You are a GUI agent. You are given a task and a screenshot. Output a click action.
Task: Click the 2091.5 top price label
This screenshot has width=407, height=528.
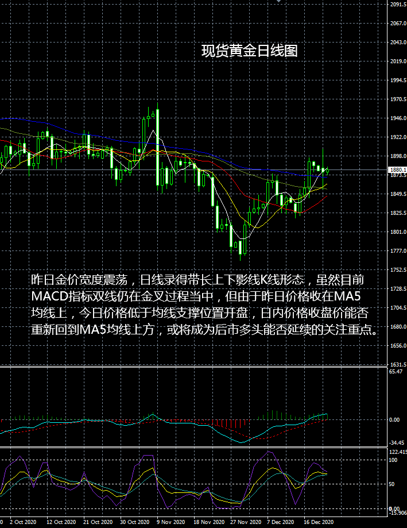click(398, 5)
